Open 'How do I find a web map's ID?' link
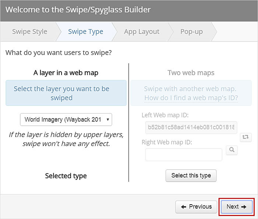This screenshot has height=219, width=258. coord(191,98)
